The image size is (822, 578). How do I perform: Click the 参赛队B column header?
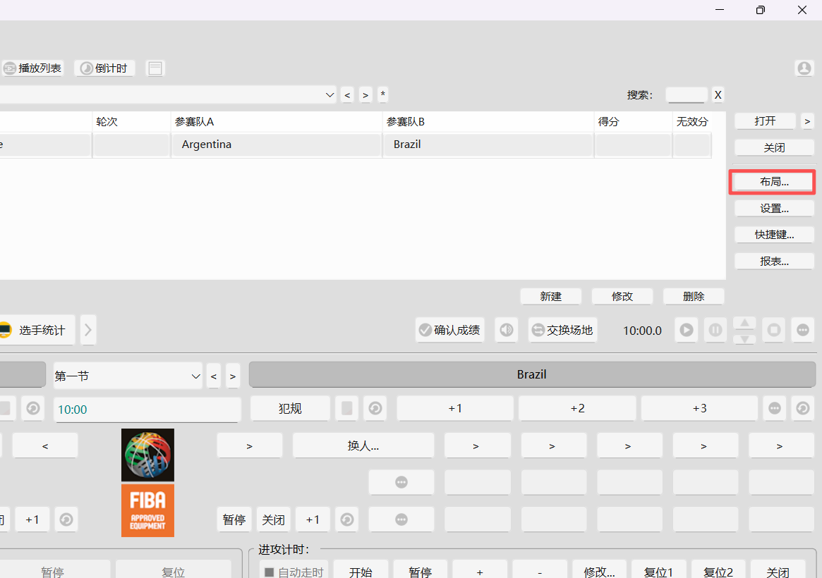point(488,121)
